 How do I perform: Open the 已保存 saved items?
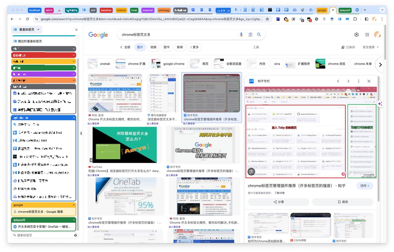[348, 47]
